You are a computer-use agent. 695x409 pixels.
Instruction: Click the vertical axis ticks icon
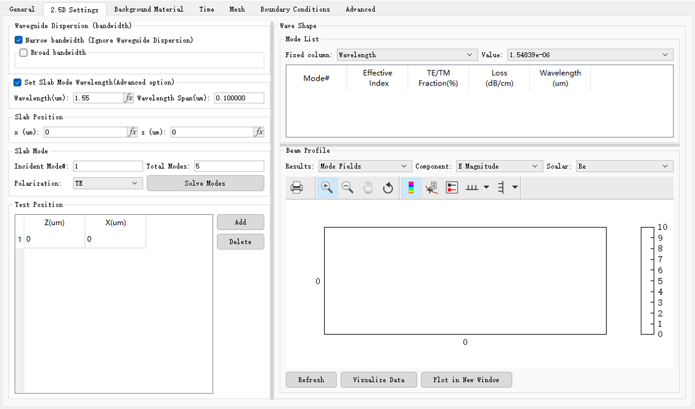point(502,187)
